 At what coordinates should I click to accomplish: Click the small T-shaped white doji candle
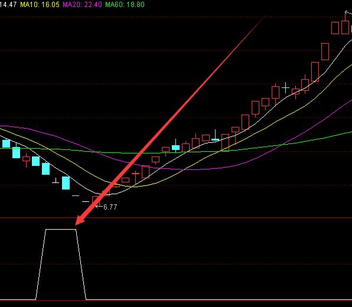56,181
